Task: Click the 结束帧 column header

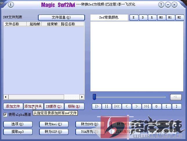Action: [x=51, y=24]
